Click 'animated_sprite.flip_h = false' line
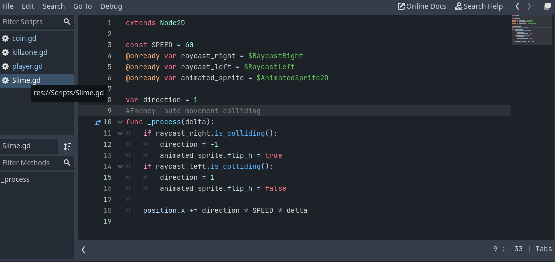555x262 pixels. tap(223, 188)
